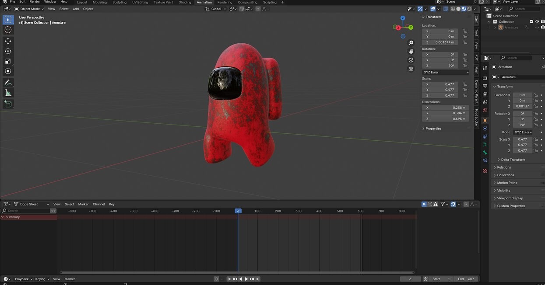The width and height of the screenshot is (545, 285).
Task: Toggle Only Show Selected in Dope Sheet
Action: (424, 204)
